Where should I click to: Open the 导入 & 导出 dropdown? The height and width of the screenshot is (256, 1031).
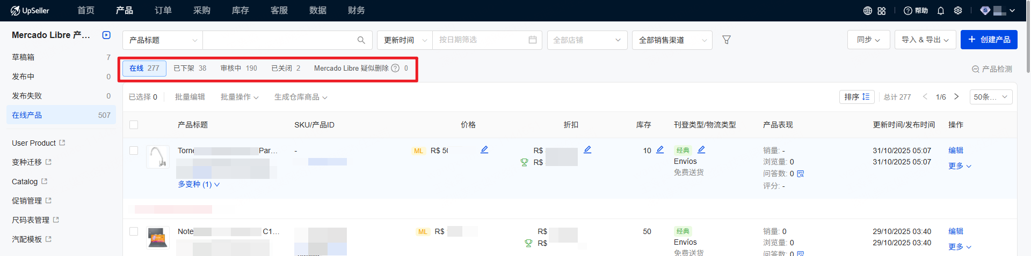point(925,40)
